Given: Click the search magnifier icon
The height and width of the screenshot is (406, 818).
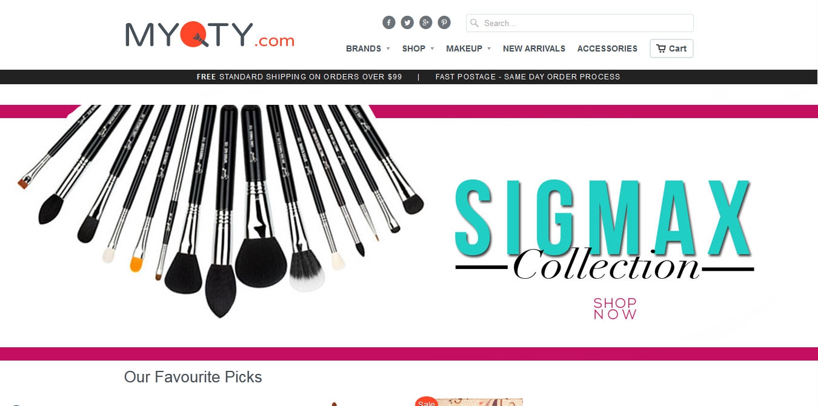Looking at the screenshot, I should pos(474,23).
